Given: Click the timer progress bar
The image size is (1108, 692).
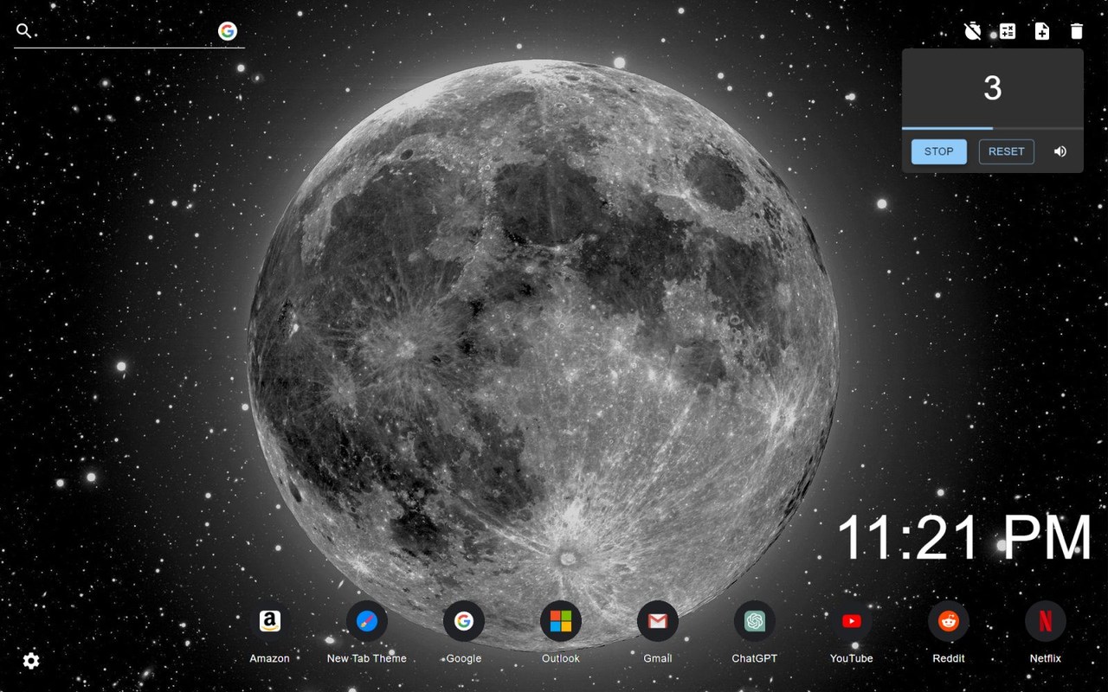Looking at the screenshot, I should click(x=993, y=128).
